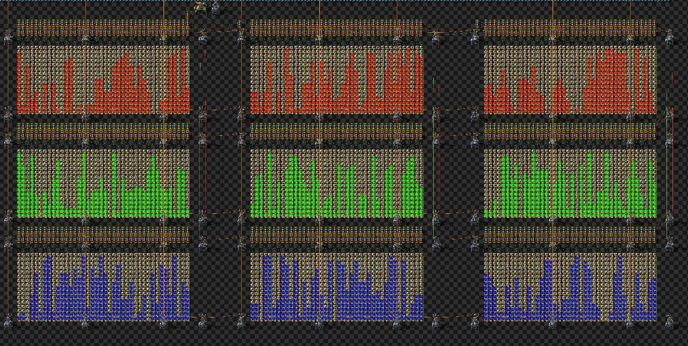Select combinator row above middle green graph
Screen dimensions: 688x346
[x=337, y=132]
